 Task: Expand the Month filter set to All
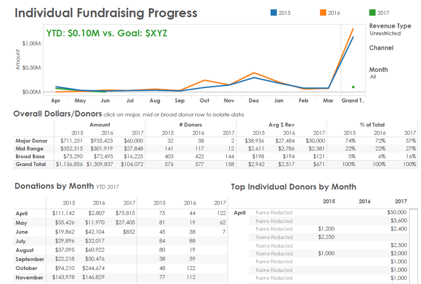tap(373, 77)
